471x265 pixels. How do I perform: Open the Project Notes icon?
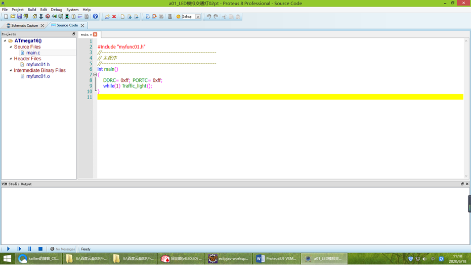click(x=87, y=17)
